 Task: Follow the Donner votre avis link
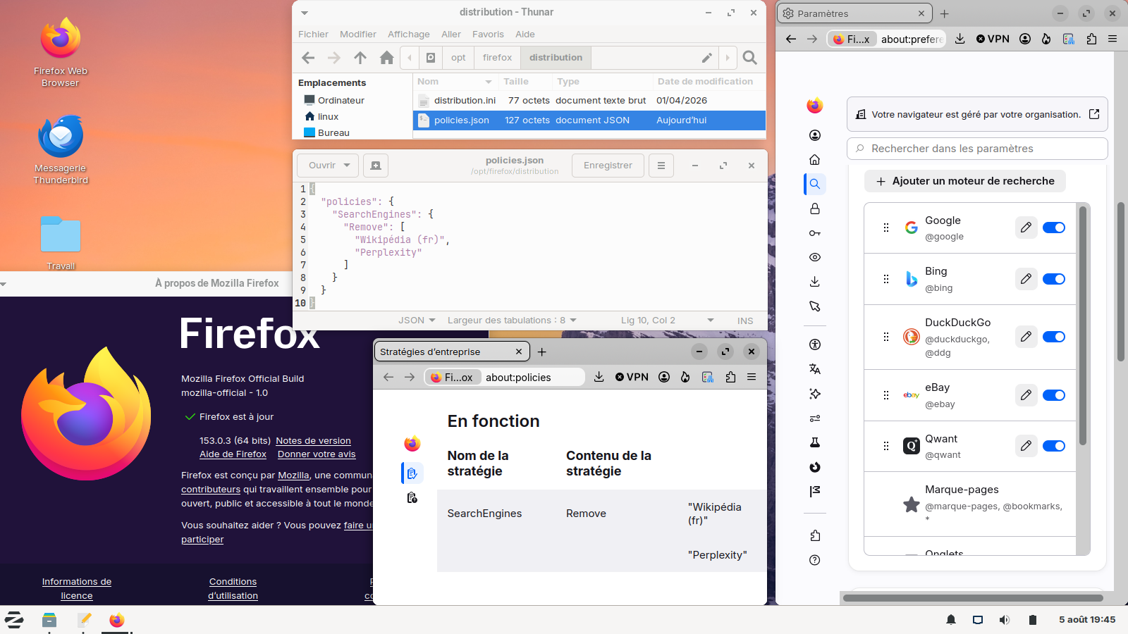click(x=317, y=454)
